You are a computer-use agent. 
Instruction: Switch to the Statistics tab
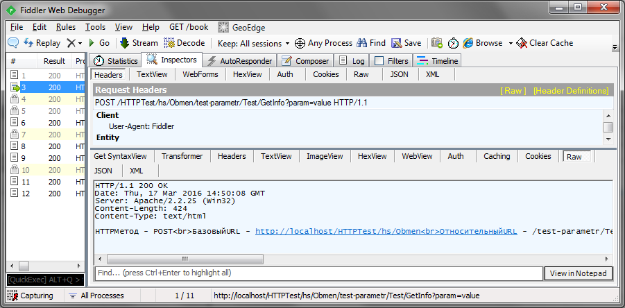tap(115, 61)
